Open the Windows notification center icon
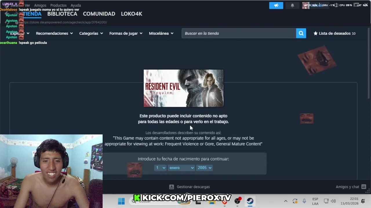 coord(363,201)
